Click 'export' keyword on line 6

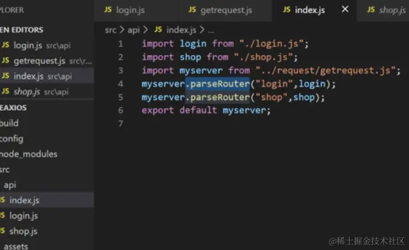pos(157,111)
